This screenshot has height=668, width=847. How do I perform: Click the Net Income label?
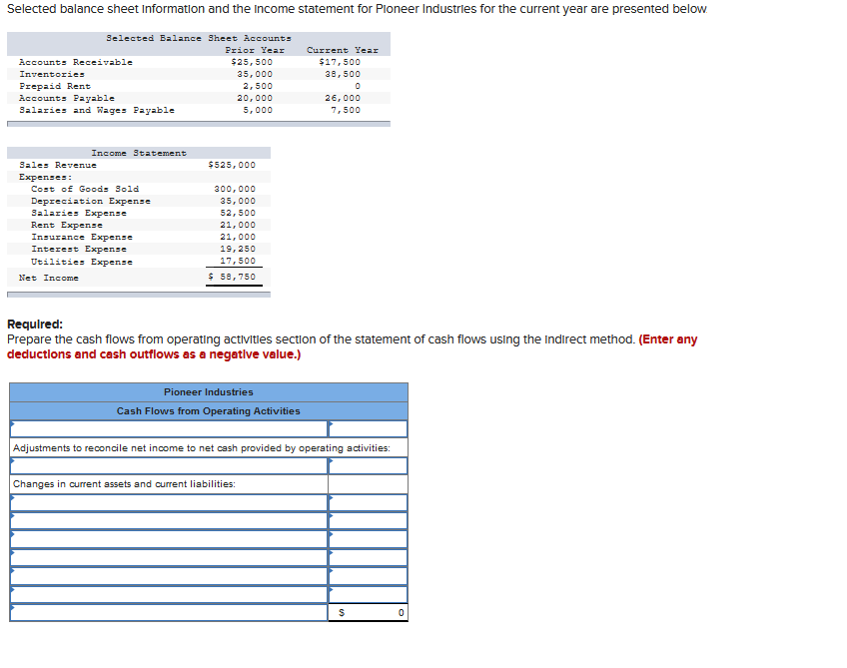pos(49,278)
